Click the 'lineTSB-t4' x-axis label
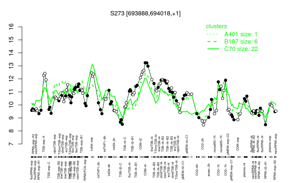This screenshot has width=293, height=183. [152, 144]
